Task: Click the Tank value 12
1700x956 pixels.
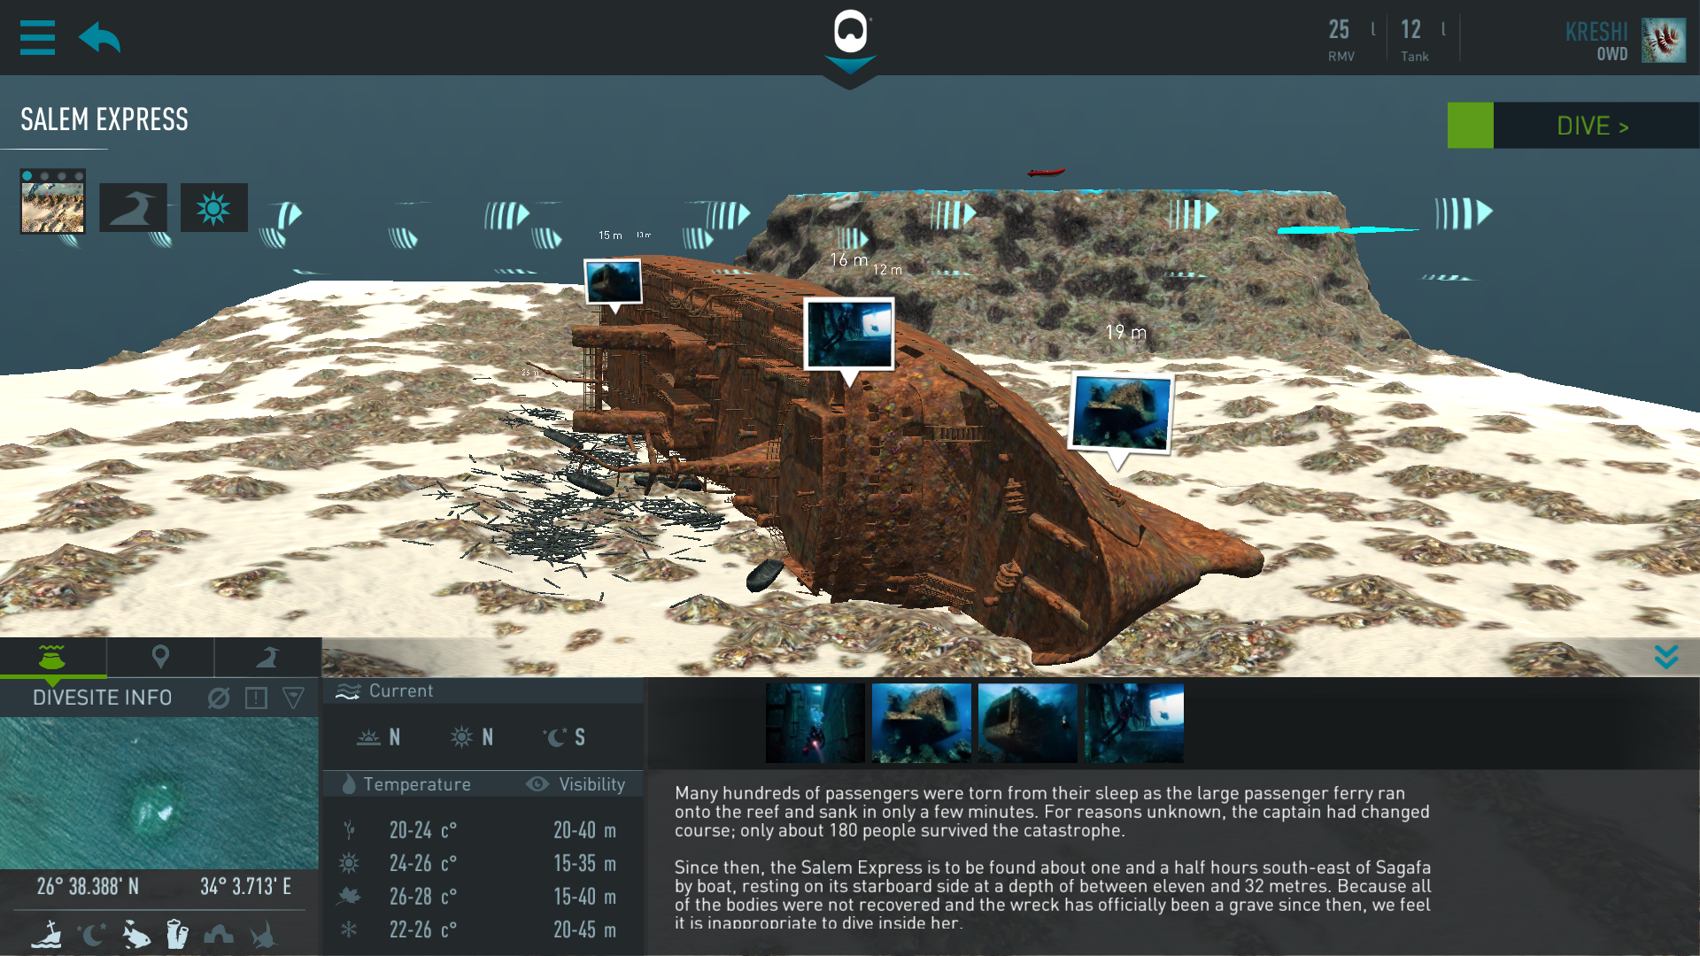Action: [1411, 30]
